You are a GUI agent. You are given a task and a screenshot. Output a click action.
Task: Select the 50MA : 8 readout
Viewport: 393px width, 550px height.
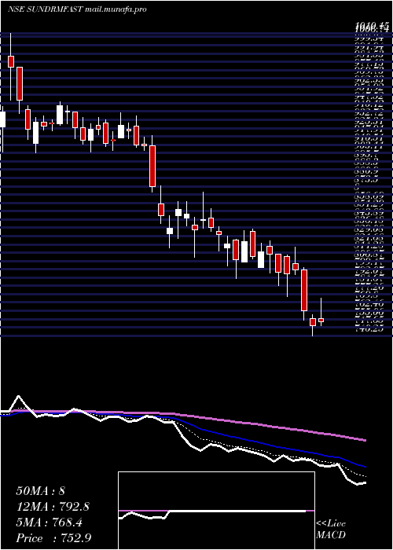(x=41, y=491)
